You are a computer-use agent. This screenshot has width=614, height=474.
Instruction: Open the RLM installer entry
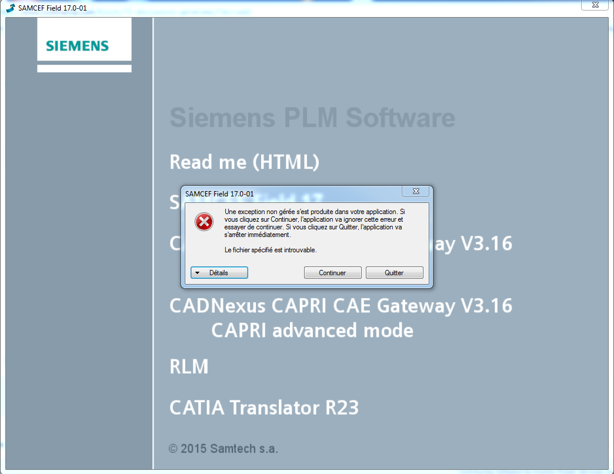pos(189,367)
